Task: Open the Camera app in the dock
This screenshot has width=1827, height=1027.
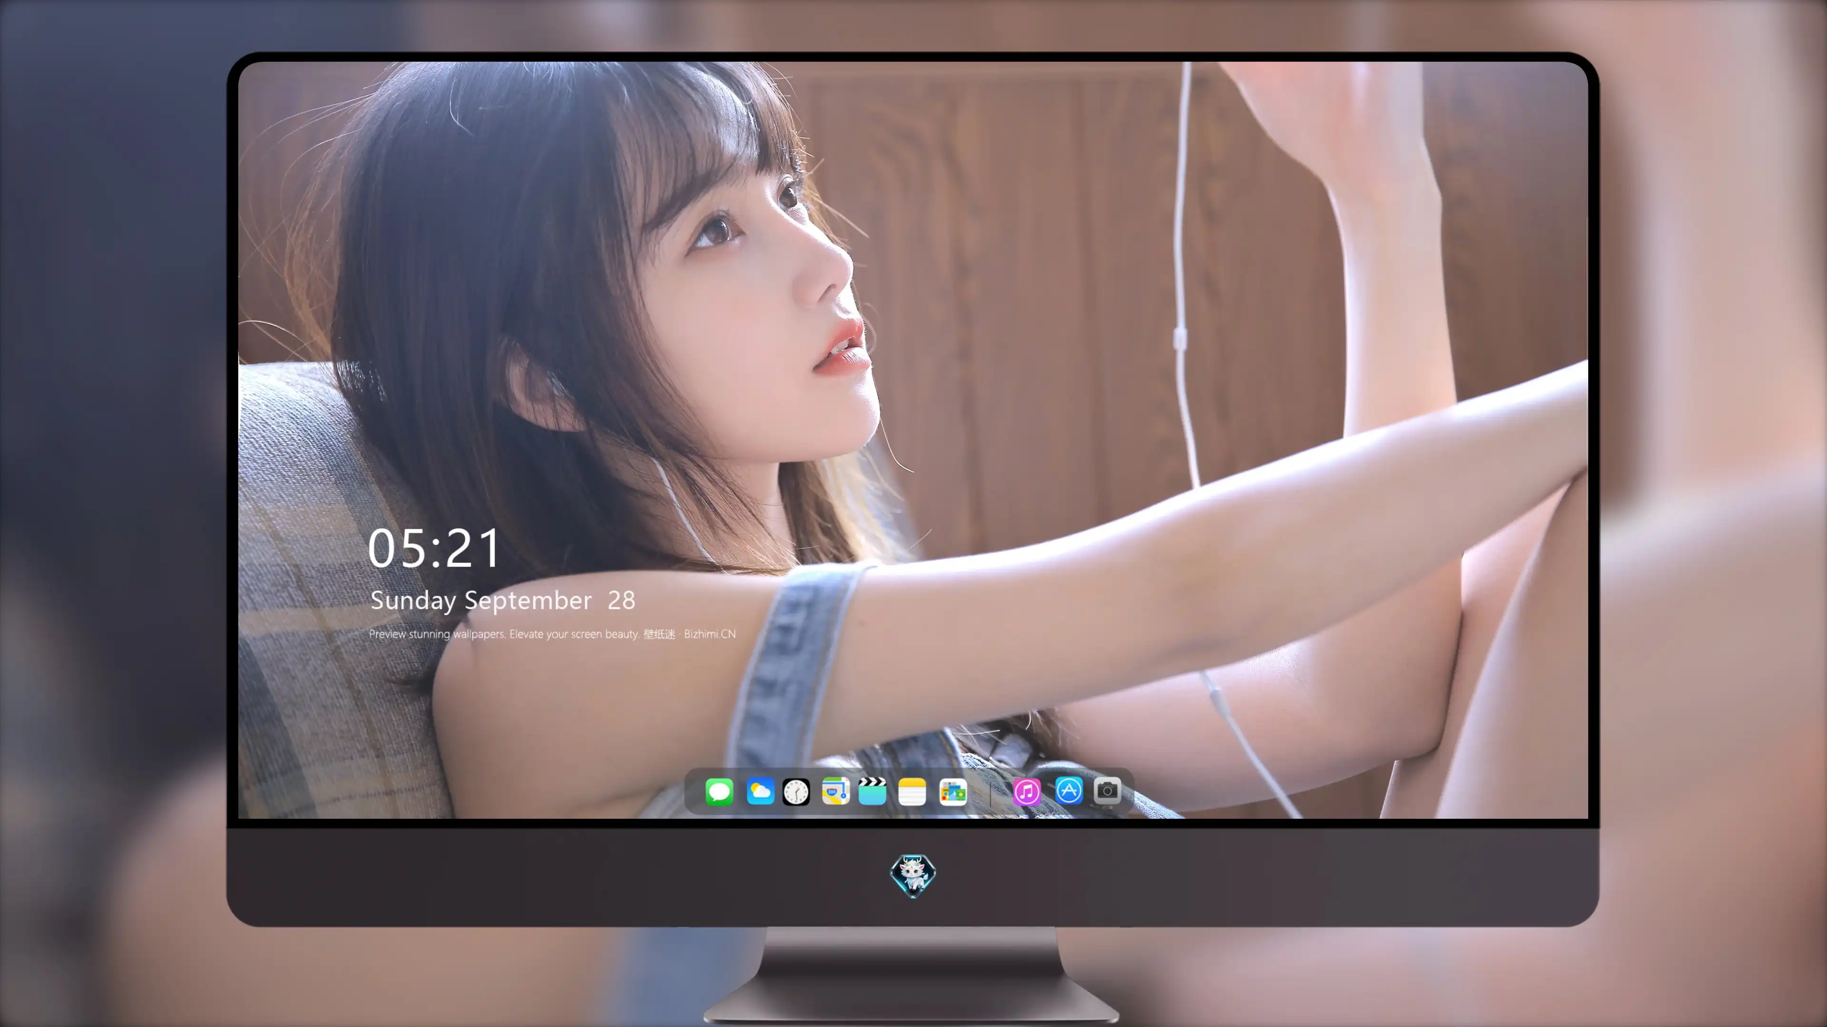Action: 1107,790
